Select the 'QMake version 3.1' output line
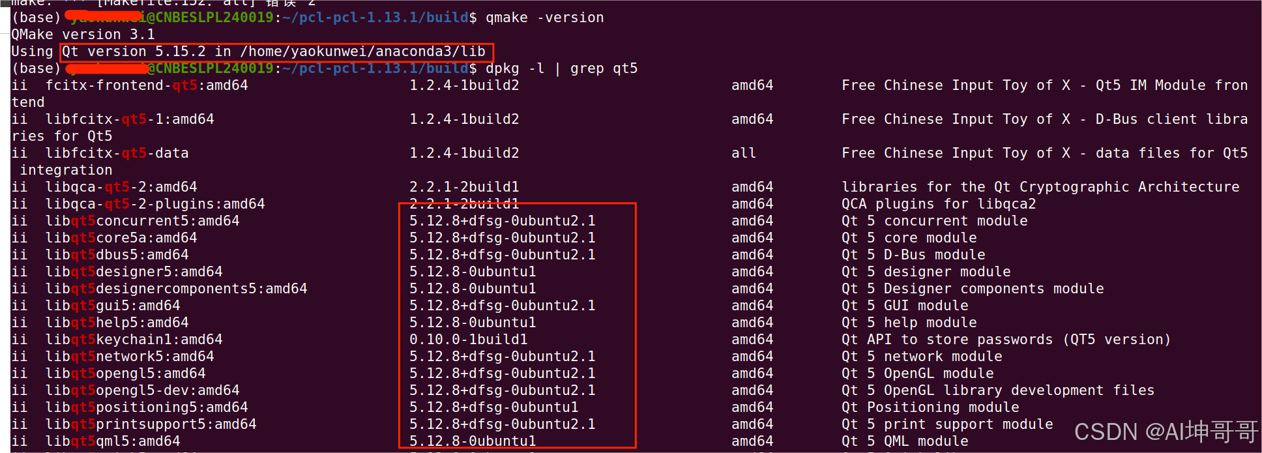1262x453 pixels. tap(83, 35)
